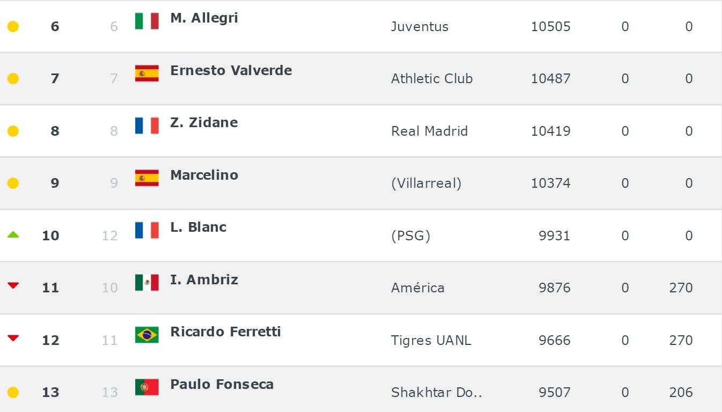Click the Italian flag beside M. Allegri

146,21
